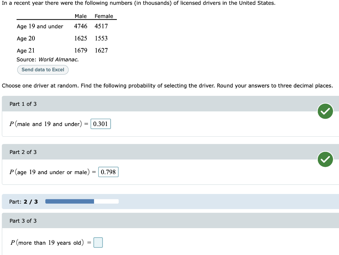
Task: Select the 0.301 answer field
Action: click(x=101, y=124)
